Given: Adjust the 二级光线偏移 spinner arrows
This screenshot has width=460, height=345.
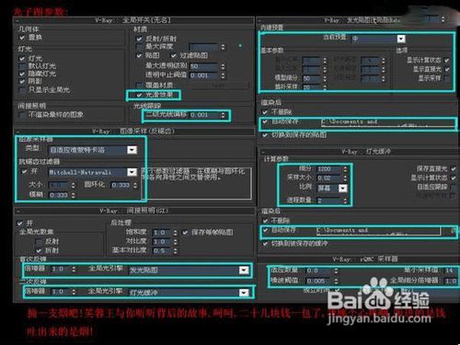Looking at the screenshot, I should click(223, 115).
